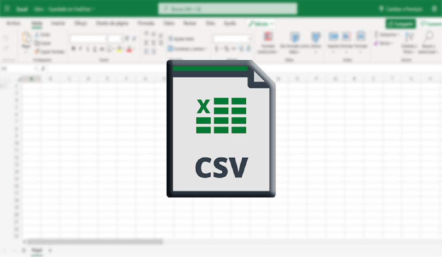Click the green Compartir button
This screenshot has height=257, width=442.
click(x=400, y=24)
